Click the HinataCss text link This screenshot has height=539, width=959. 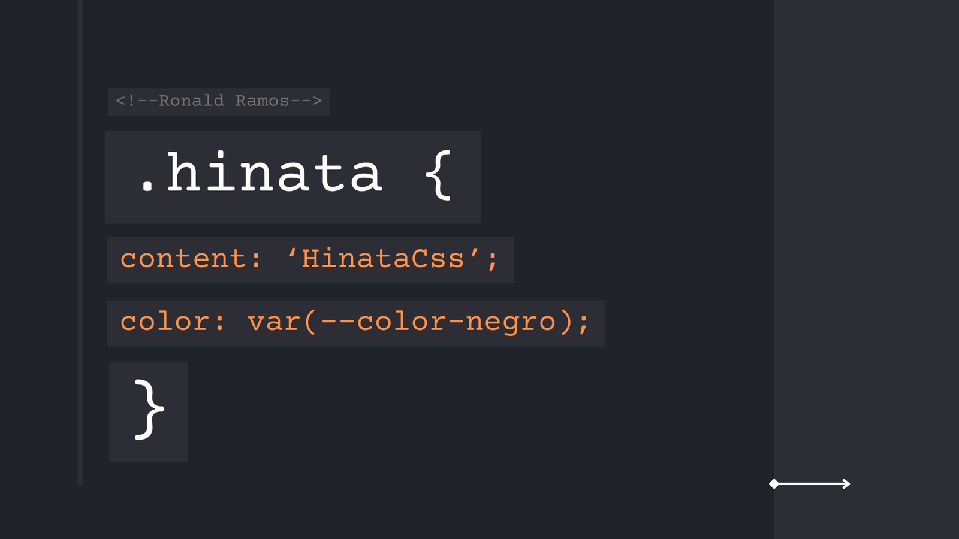(382, 259)
